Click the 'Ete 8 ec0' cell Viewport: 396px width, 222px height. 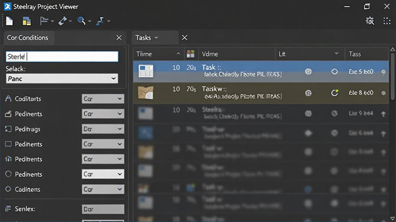pos(361,93)
